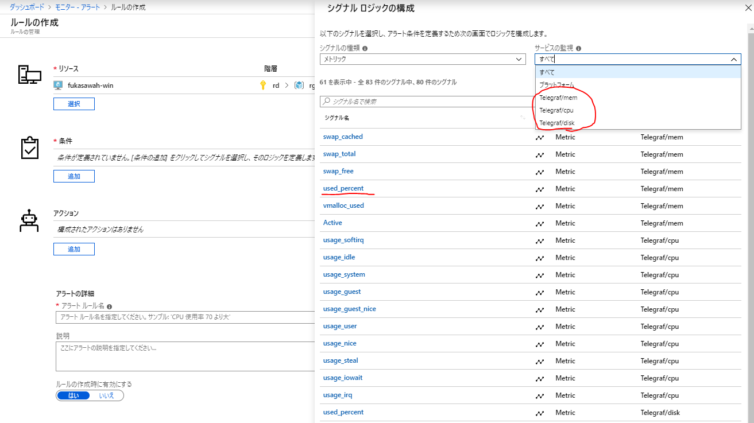Screen dimensions: 754x423
Task: Choose Telegraf/mem in the service dropdown list
Action: [637, 98]
